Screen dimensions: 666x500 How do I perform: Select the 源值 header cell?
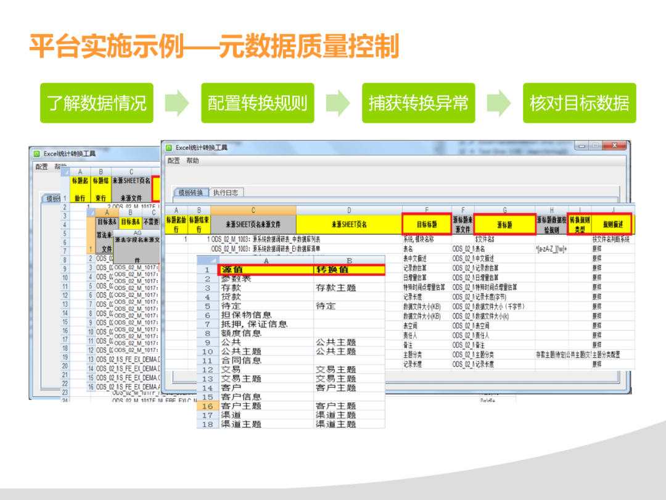point(266,270)
